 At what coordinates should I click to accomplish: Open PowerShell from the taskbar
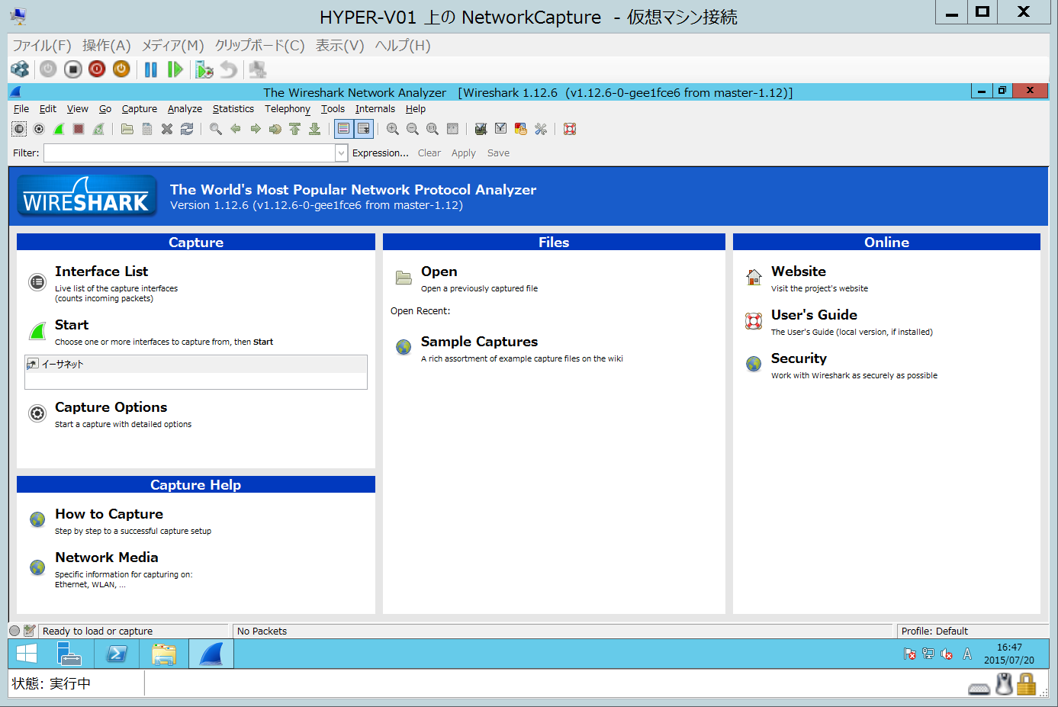tap(117, 654)
